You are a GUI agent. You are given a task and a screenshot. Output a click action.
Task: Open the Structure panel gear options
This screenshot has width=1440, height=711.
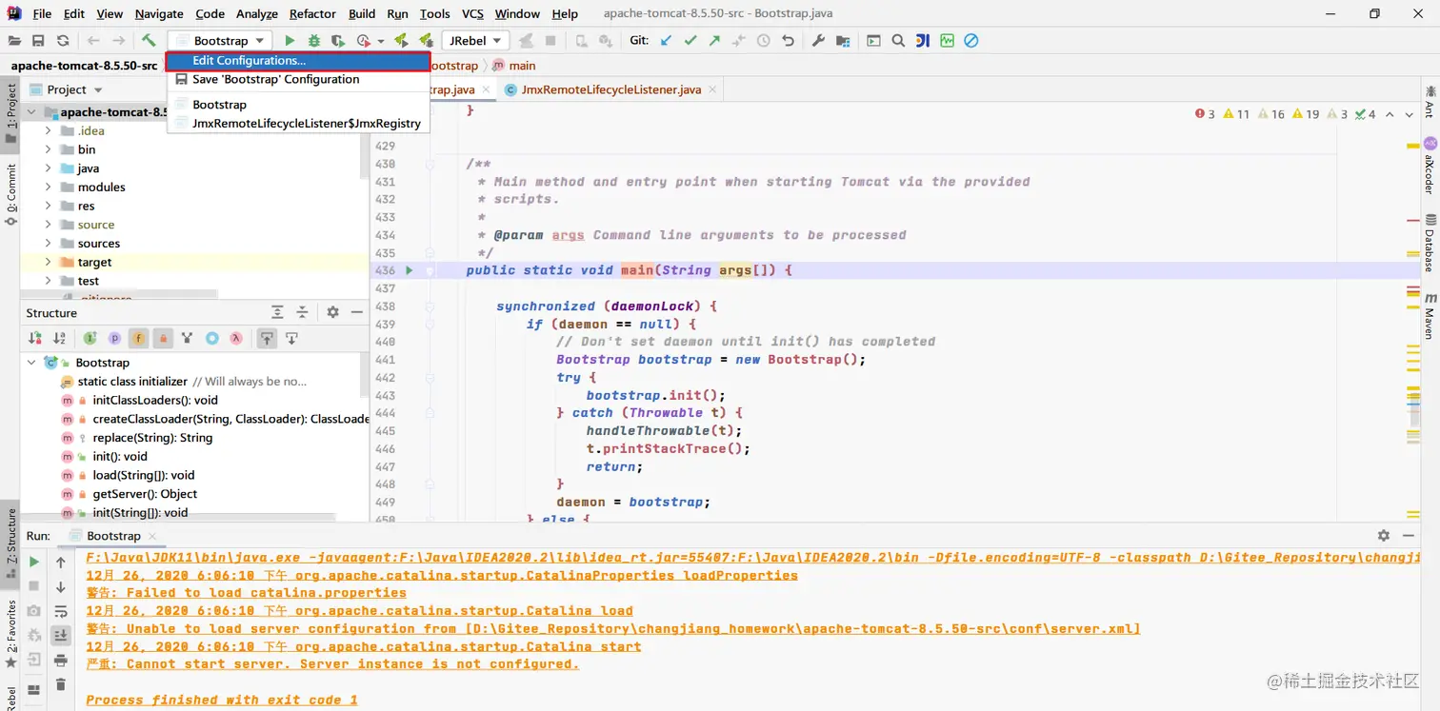coord(332,312)
